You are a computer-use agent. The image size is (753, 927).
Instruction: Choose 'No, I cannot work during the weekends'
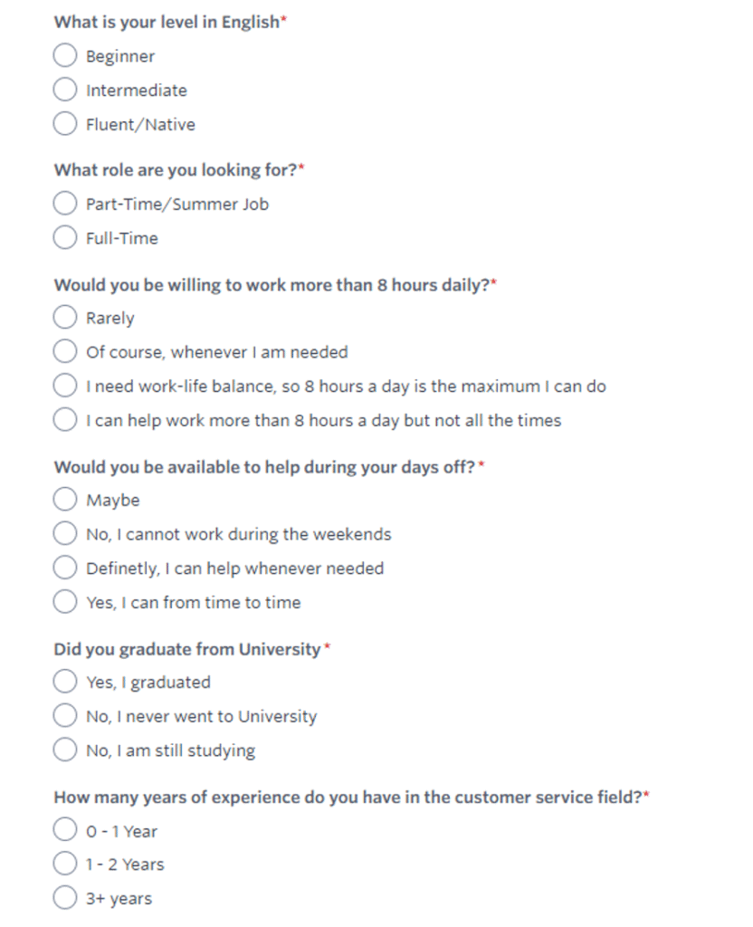coord(65,533)
